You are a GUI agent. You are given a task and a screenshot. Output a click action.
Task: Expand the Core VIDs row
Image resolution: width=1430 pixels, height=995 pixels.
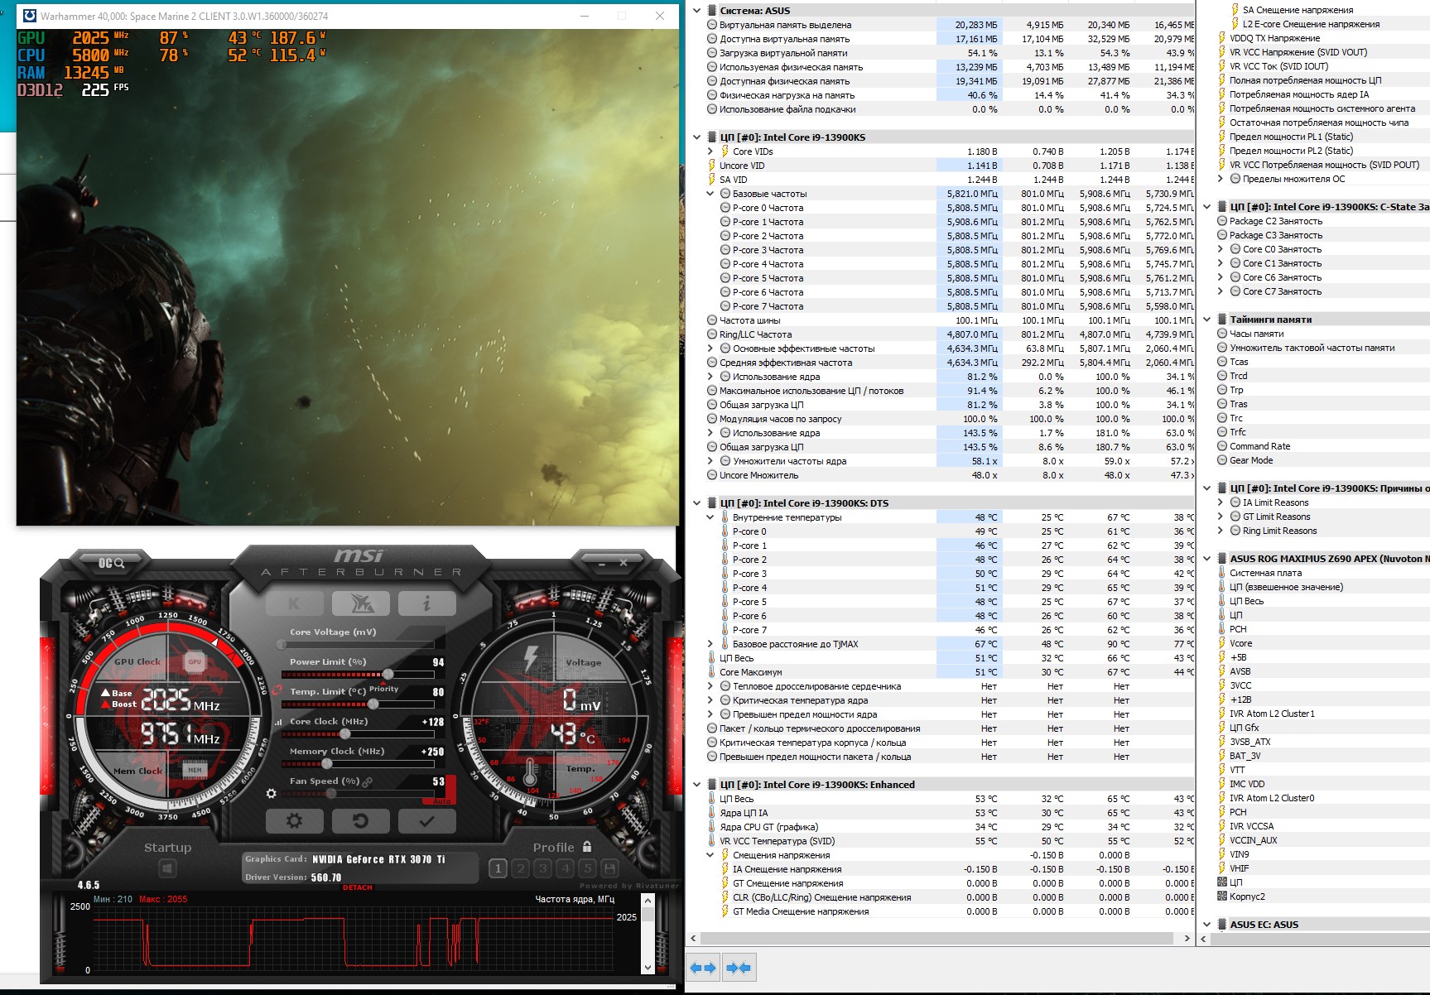[710, 151]
